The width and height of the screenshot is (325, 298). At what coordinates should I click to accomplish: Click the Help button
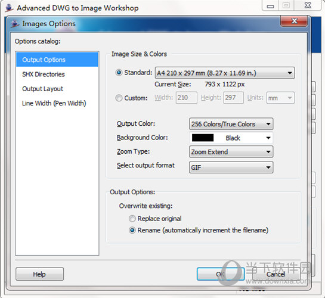pyautogui.click(x=39, y=274)
